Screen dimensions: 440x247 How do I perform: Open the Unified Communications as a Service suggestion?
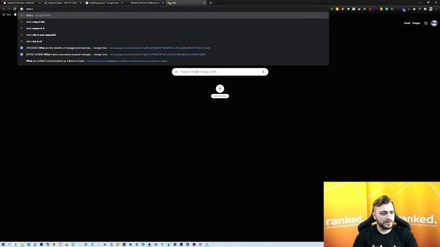click(x=173, y=61)
